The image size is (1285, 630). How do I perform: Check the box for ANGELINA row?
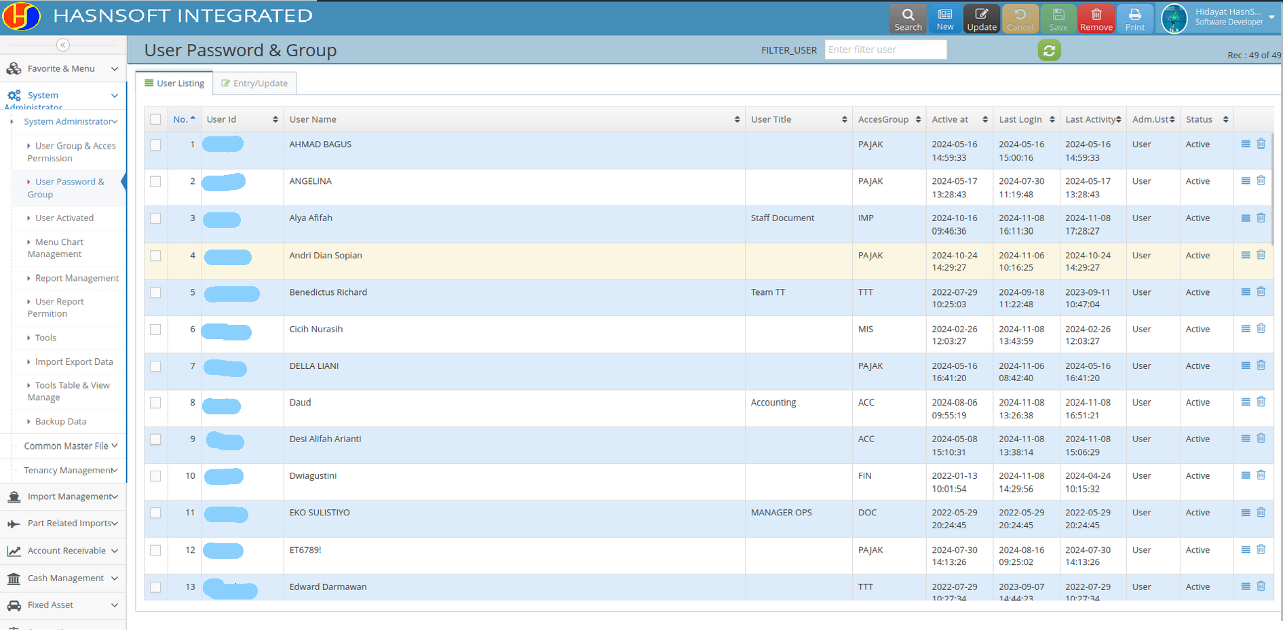155,182
